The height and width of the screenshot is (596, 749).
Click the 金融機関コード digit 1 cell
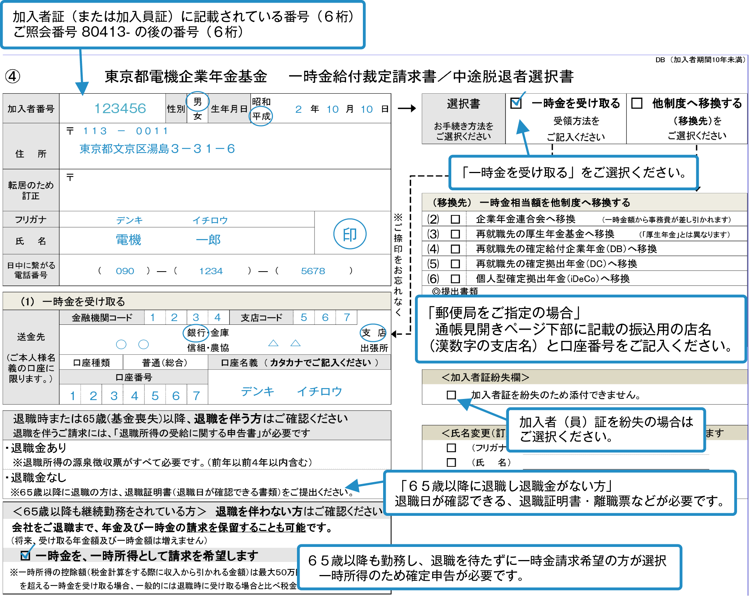point(155,317)
